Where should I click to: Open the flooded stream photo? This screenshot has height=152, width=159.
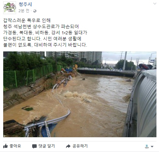click(x=80, y=94)
